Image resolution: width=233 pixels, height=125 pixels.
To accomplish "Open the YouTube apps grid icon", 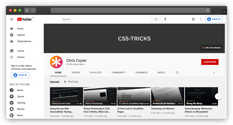I will pos(193,19).
